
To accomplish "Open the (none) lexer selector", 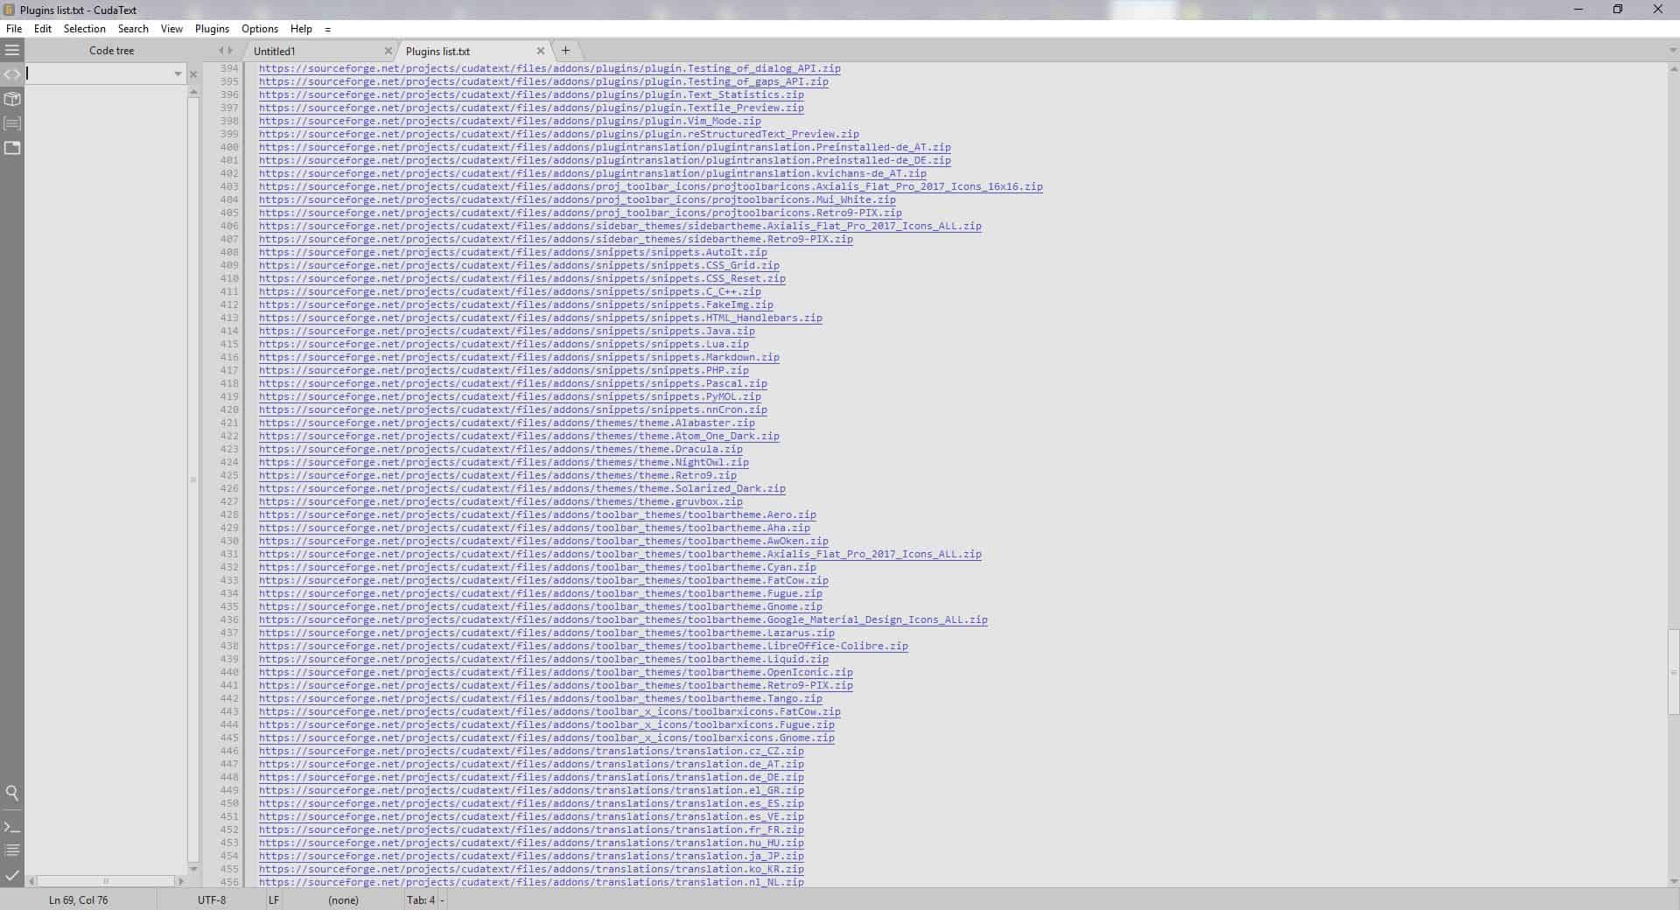I will pos(343,899).
